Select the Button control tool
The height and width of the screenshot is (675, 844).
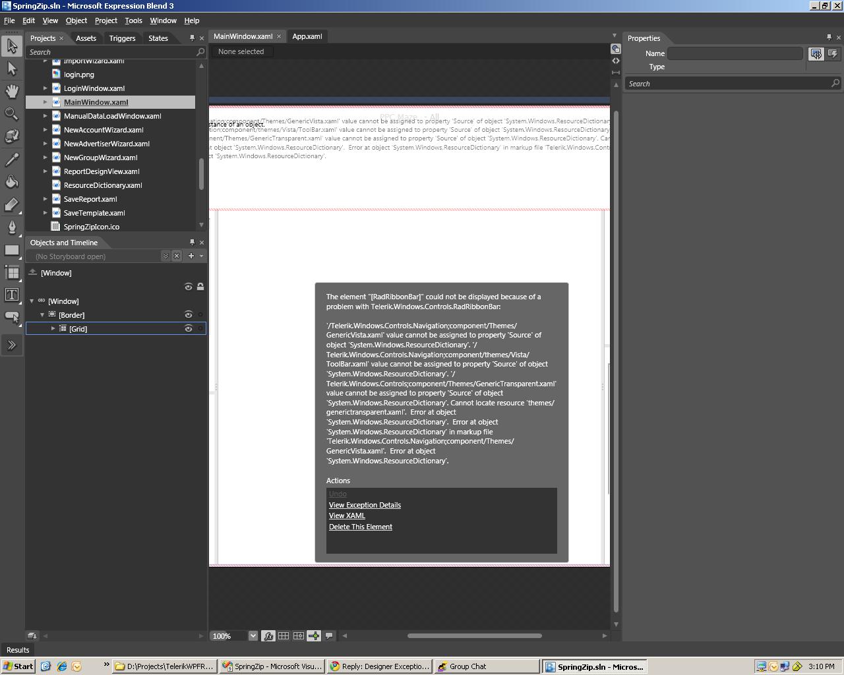12,317
